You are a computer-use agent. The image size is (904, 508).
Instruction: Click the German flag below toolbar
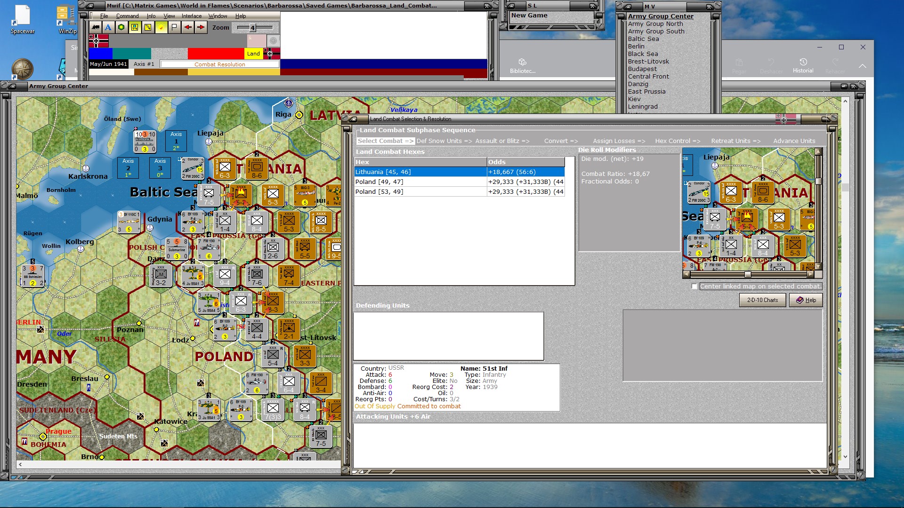point(98,41)
